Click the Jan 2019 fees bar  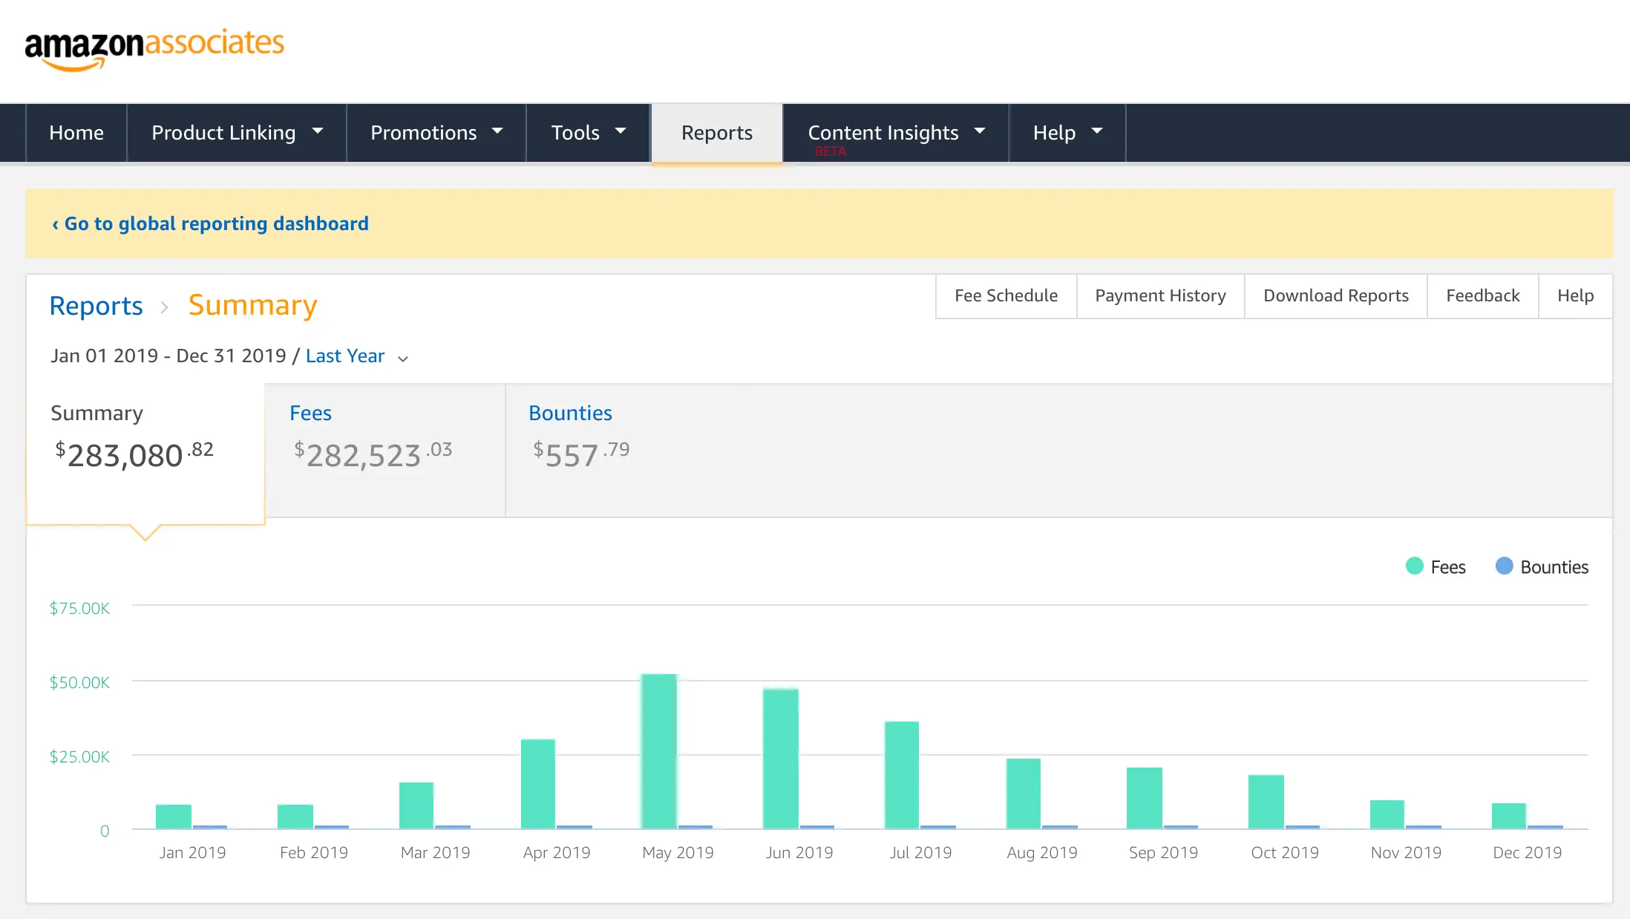click(174, 817)
